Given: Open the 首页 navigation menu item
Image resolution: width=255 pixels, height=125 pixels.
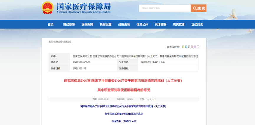Looking at the screenshot, I should coord(50,24).
